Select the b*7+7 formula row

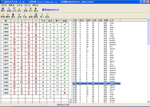(x=97, y=66)
